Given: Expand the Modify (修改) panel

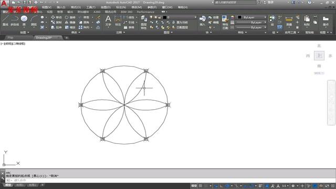Looking at the screenshot, I should [76, 33].
